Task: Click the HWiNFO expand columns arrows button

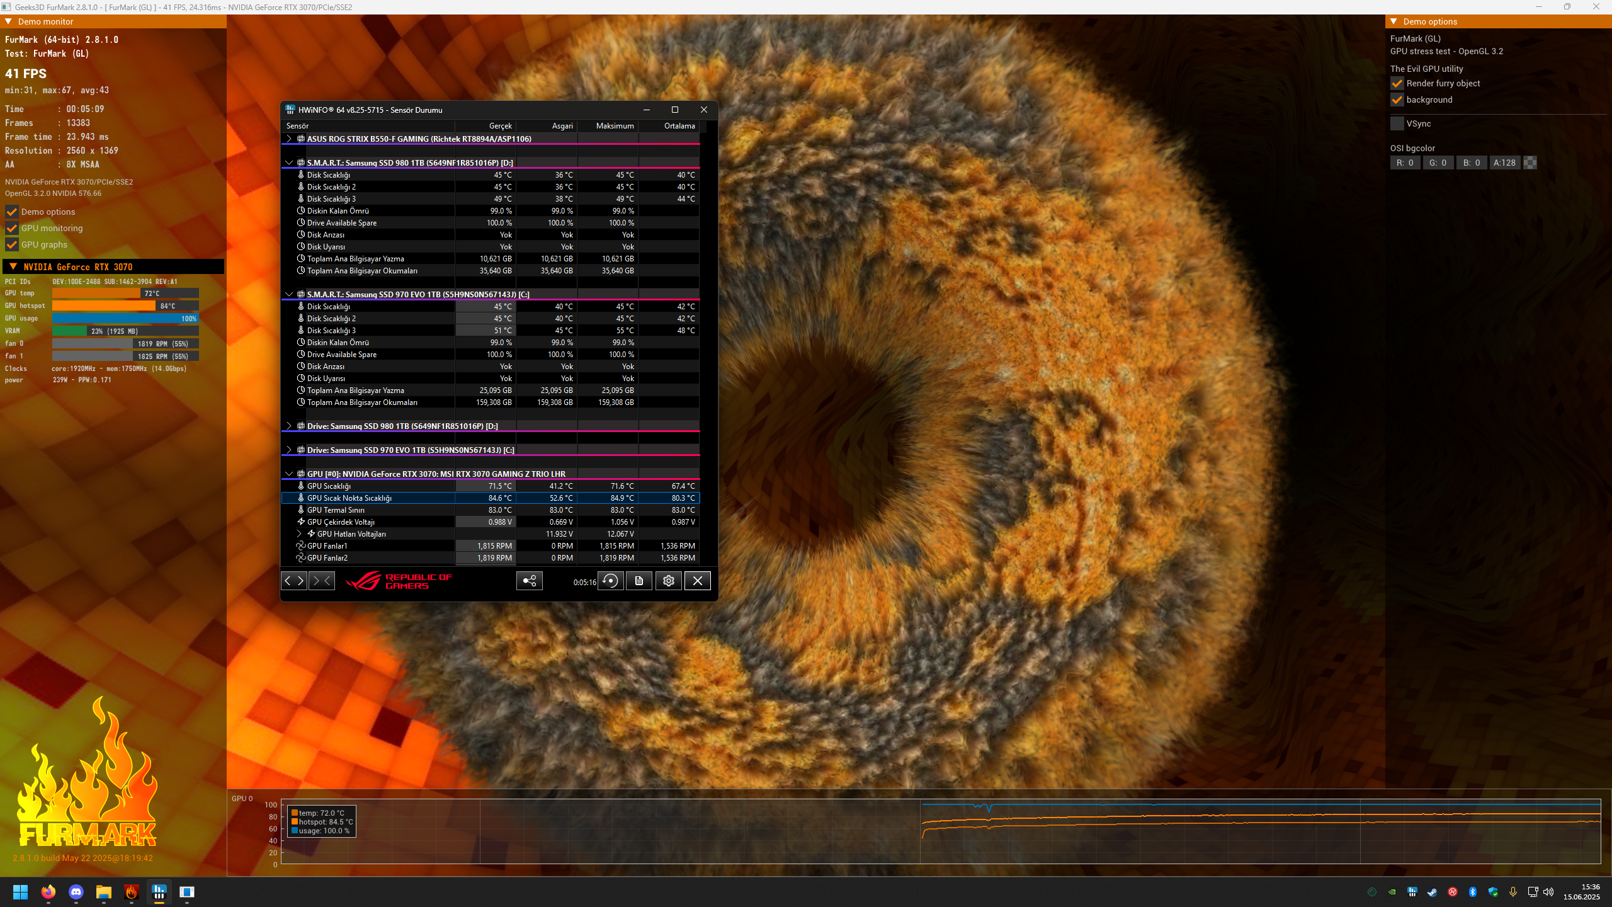Action: [294, 581]
